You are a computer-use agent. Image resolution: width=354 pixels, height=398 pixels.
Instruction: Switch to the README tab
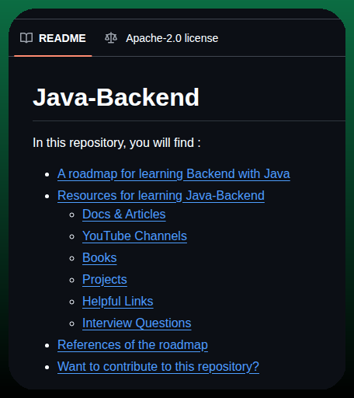click(x=53, y=38)
